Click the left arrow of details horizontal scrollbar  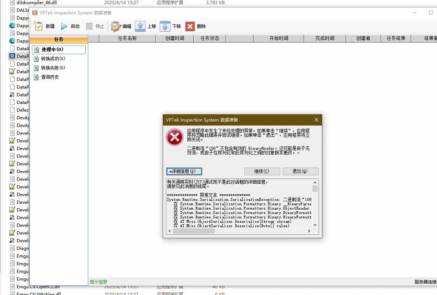point(170,231)
